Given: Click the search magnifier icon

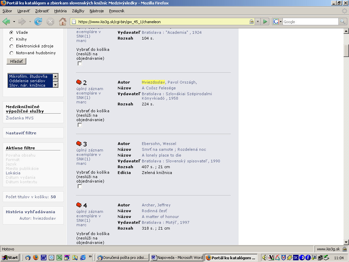Looking at the screenshot, I should point(343,22).
